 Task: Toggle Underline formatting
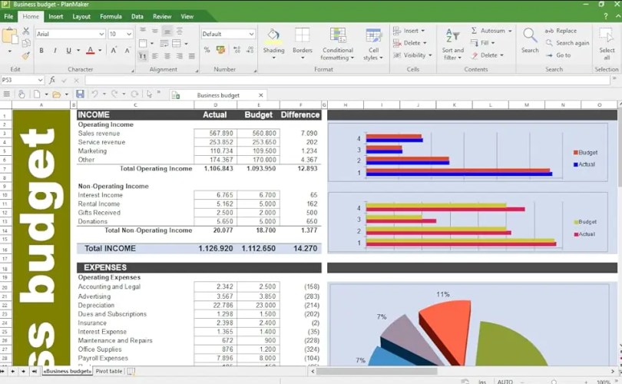pyautogui.click(x=68, y=51)
